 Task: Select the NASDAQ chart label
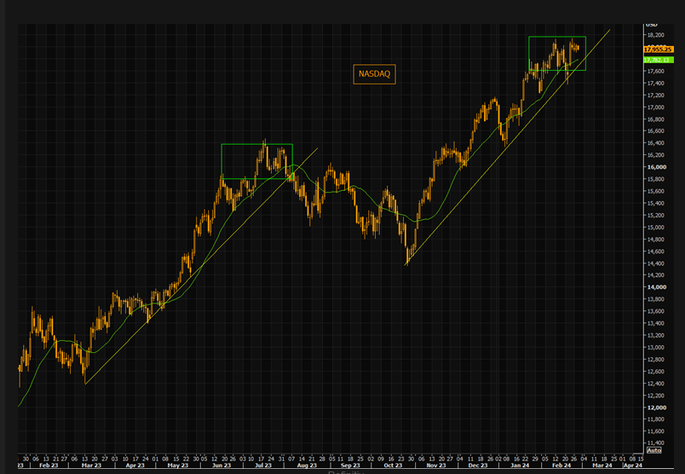coord(374,75)
